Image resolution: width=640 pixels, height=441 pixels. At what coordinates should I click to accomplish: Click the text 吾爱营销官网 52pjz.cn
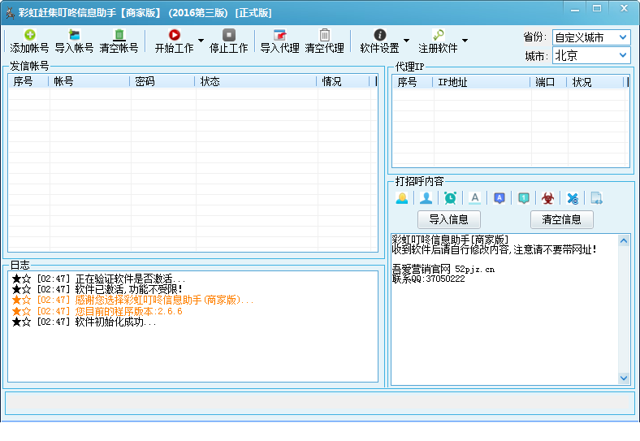pyautogui.click(x=443, y=269)
